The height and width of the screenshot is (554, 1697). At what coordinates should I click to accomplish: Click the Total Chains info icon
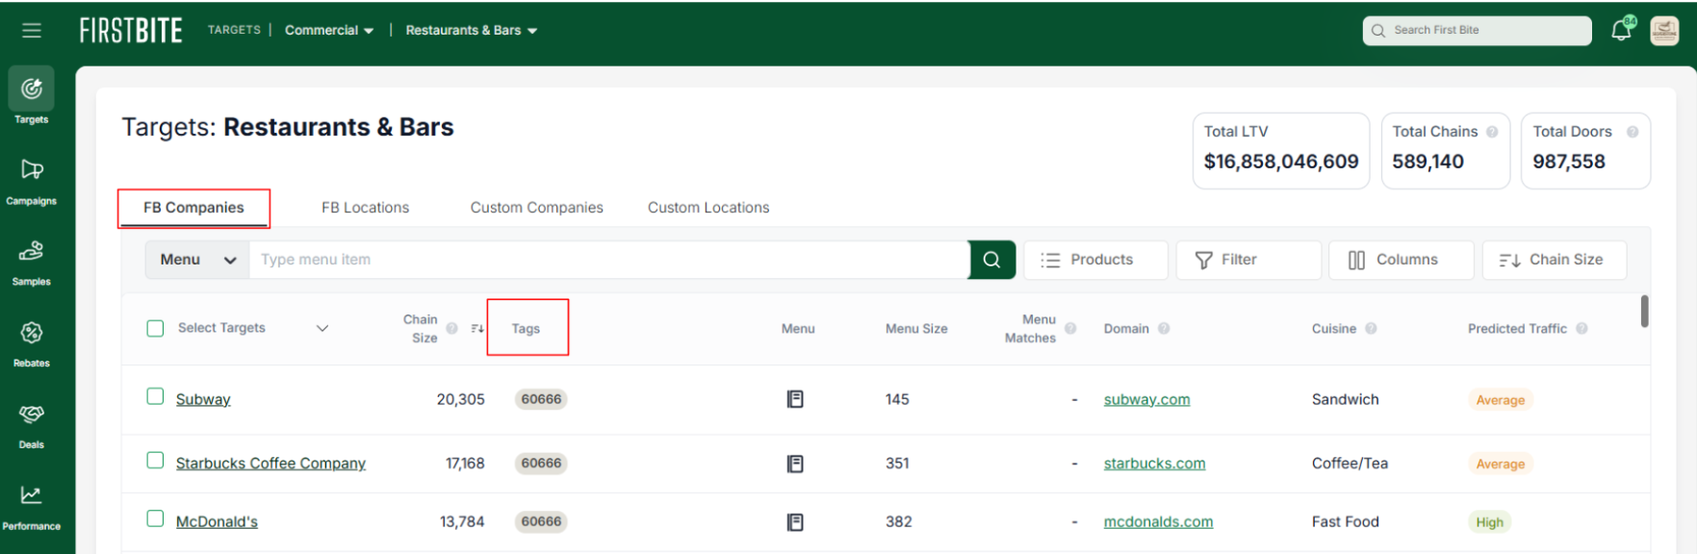1492,132
